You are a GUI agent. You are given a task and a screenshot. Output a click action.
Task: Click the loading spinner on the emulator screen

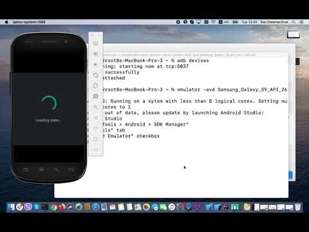(x=49, y=103)
